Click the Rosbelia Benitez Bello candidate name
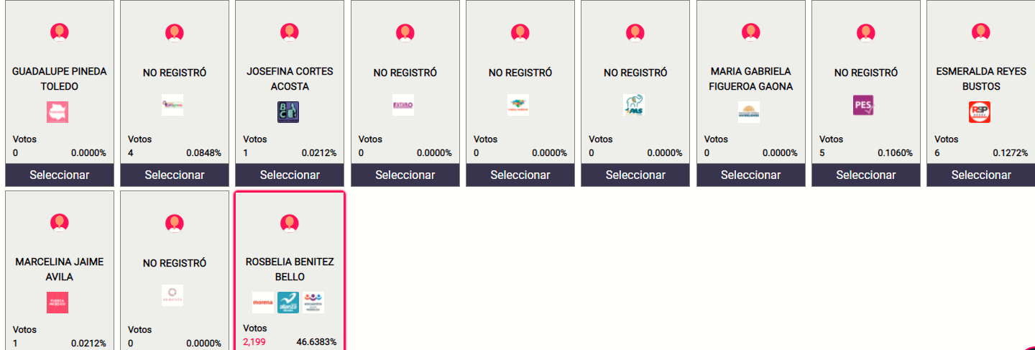Image resolution: width=1035 pixels, height=350 pixels. pos(290,270)
